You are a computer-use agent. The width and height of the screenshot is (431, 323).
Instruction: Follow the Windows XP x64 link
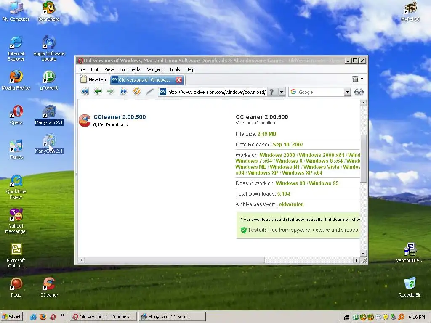tap(302, 173)
